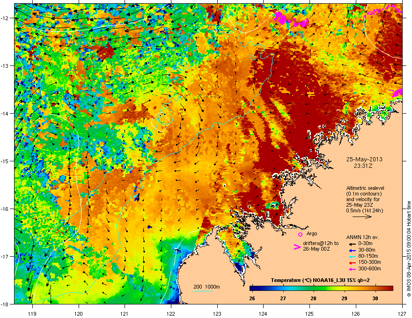Click the '25-May-2013' date label
This screenshot has width=412, height=318.
[x=364, y=159]
